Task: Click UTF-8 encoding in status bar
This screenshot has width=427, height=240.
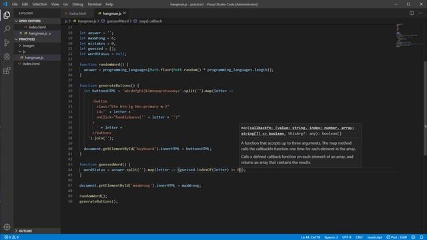Action: [346, 237]
